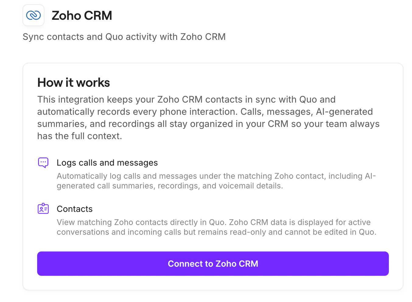The height and width of the screenshot is (302, 412).
Task: Click the Zoho CRM interlocking rings logo icon
Action: tap(33, 15)
